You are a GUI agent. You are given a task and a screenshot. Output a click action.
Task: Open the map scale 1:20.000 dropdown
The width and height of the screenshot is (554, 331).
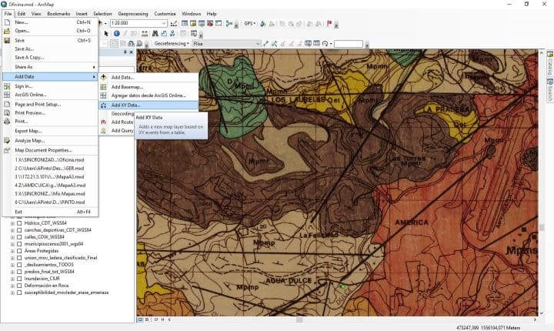pos(164,23)
